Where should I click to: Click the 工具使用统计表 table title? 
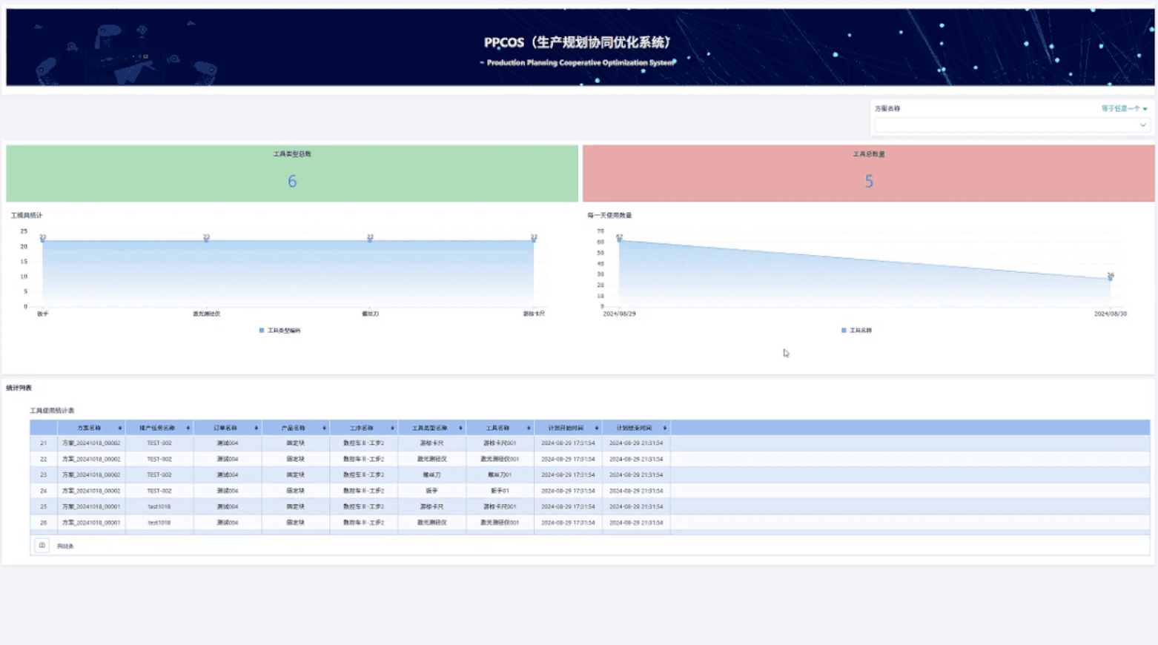52,411
